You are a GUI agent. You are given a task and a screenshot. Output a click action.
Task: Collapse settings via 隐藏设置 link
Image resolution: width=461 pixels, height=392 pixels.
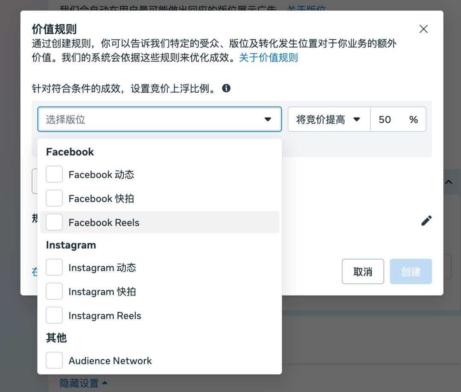point(83,383)
